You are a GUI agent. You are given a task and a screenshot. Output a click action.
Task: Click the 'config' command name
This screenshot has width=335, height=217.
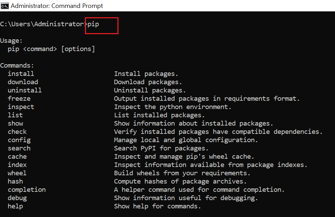[x=19, y=140]
